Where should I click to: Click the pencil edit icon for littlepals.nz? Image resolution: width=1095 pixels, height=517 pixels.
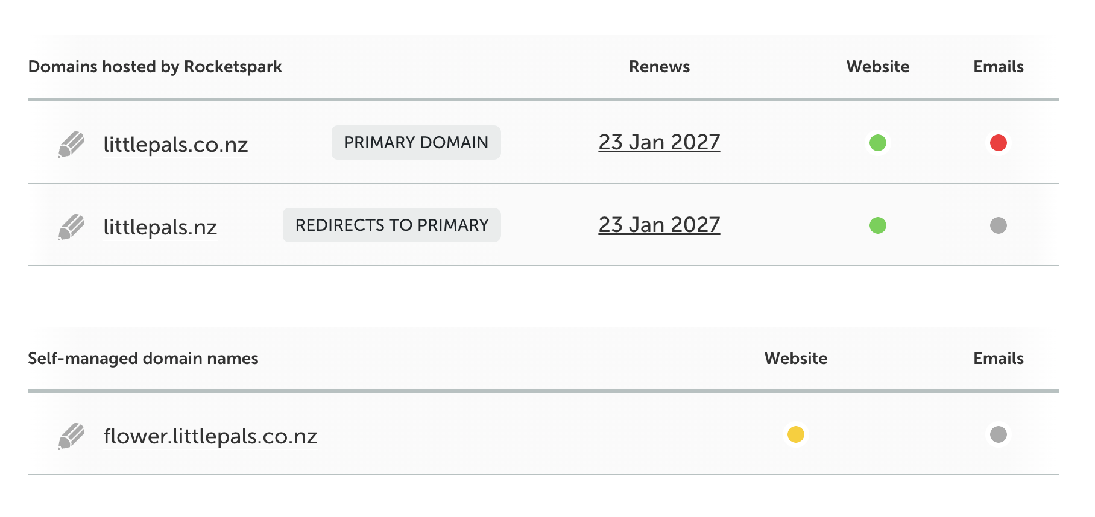pos(71,227)
